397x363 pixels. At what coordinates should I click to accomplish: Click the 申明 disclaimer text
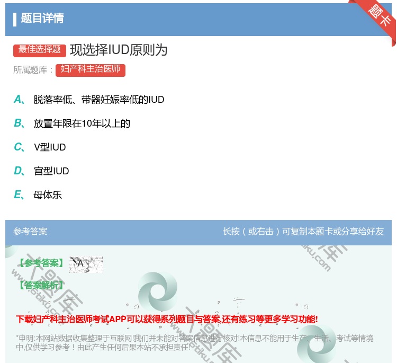(194, 343)
